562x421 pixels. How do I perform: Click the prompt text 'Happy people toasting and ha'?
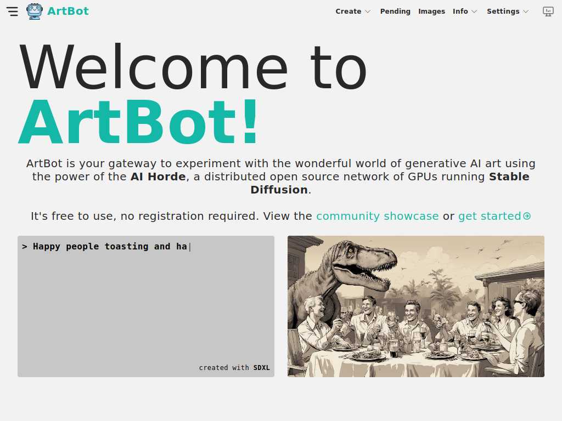[x=110, y=247]
